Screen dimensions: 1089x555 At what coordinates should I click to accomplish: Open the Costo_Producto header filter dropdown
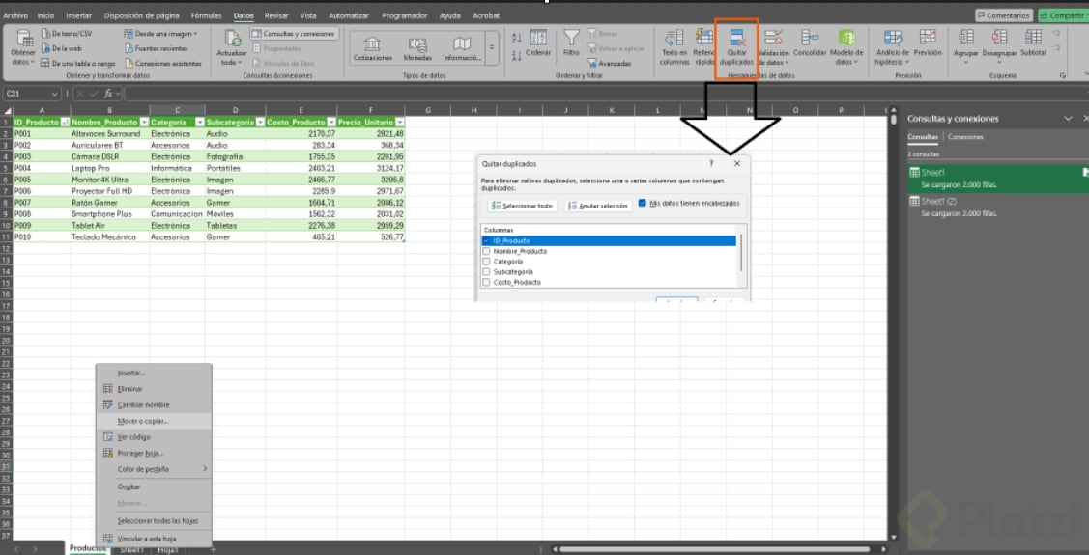[331, 122]
